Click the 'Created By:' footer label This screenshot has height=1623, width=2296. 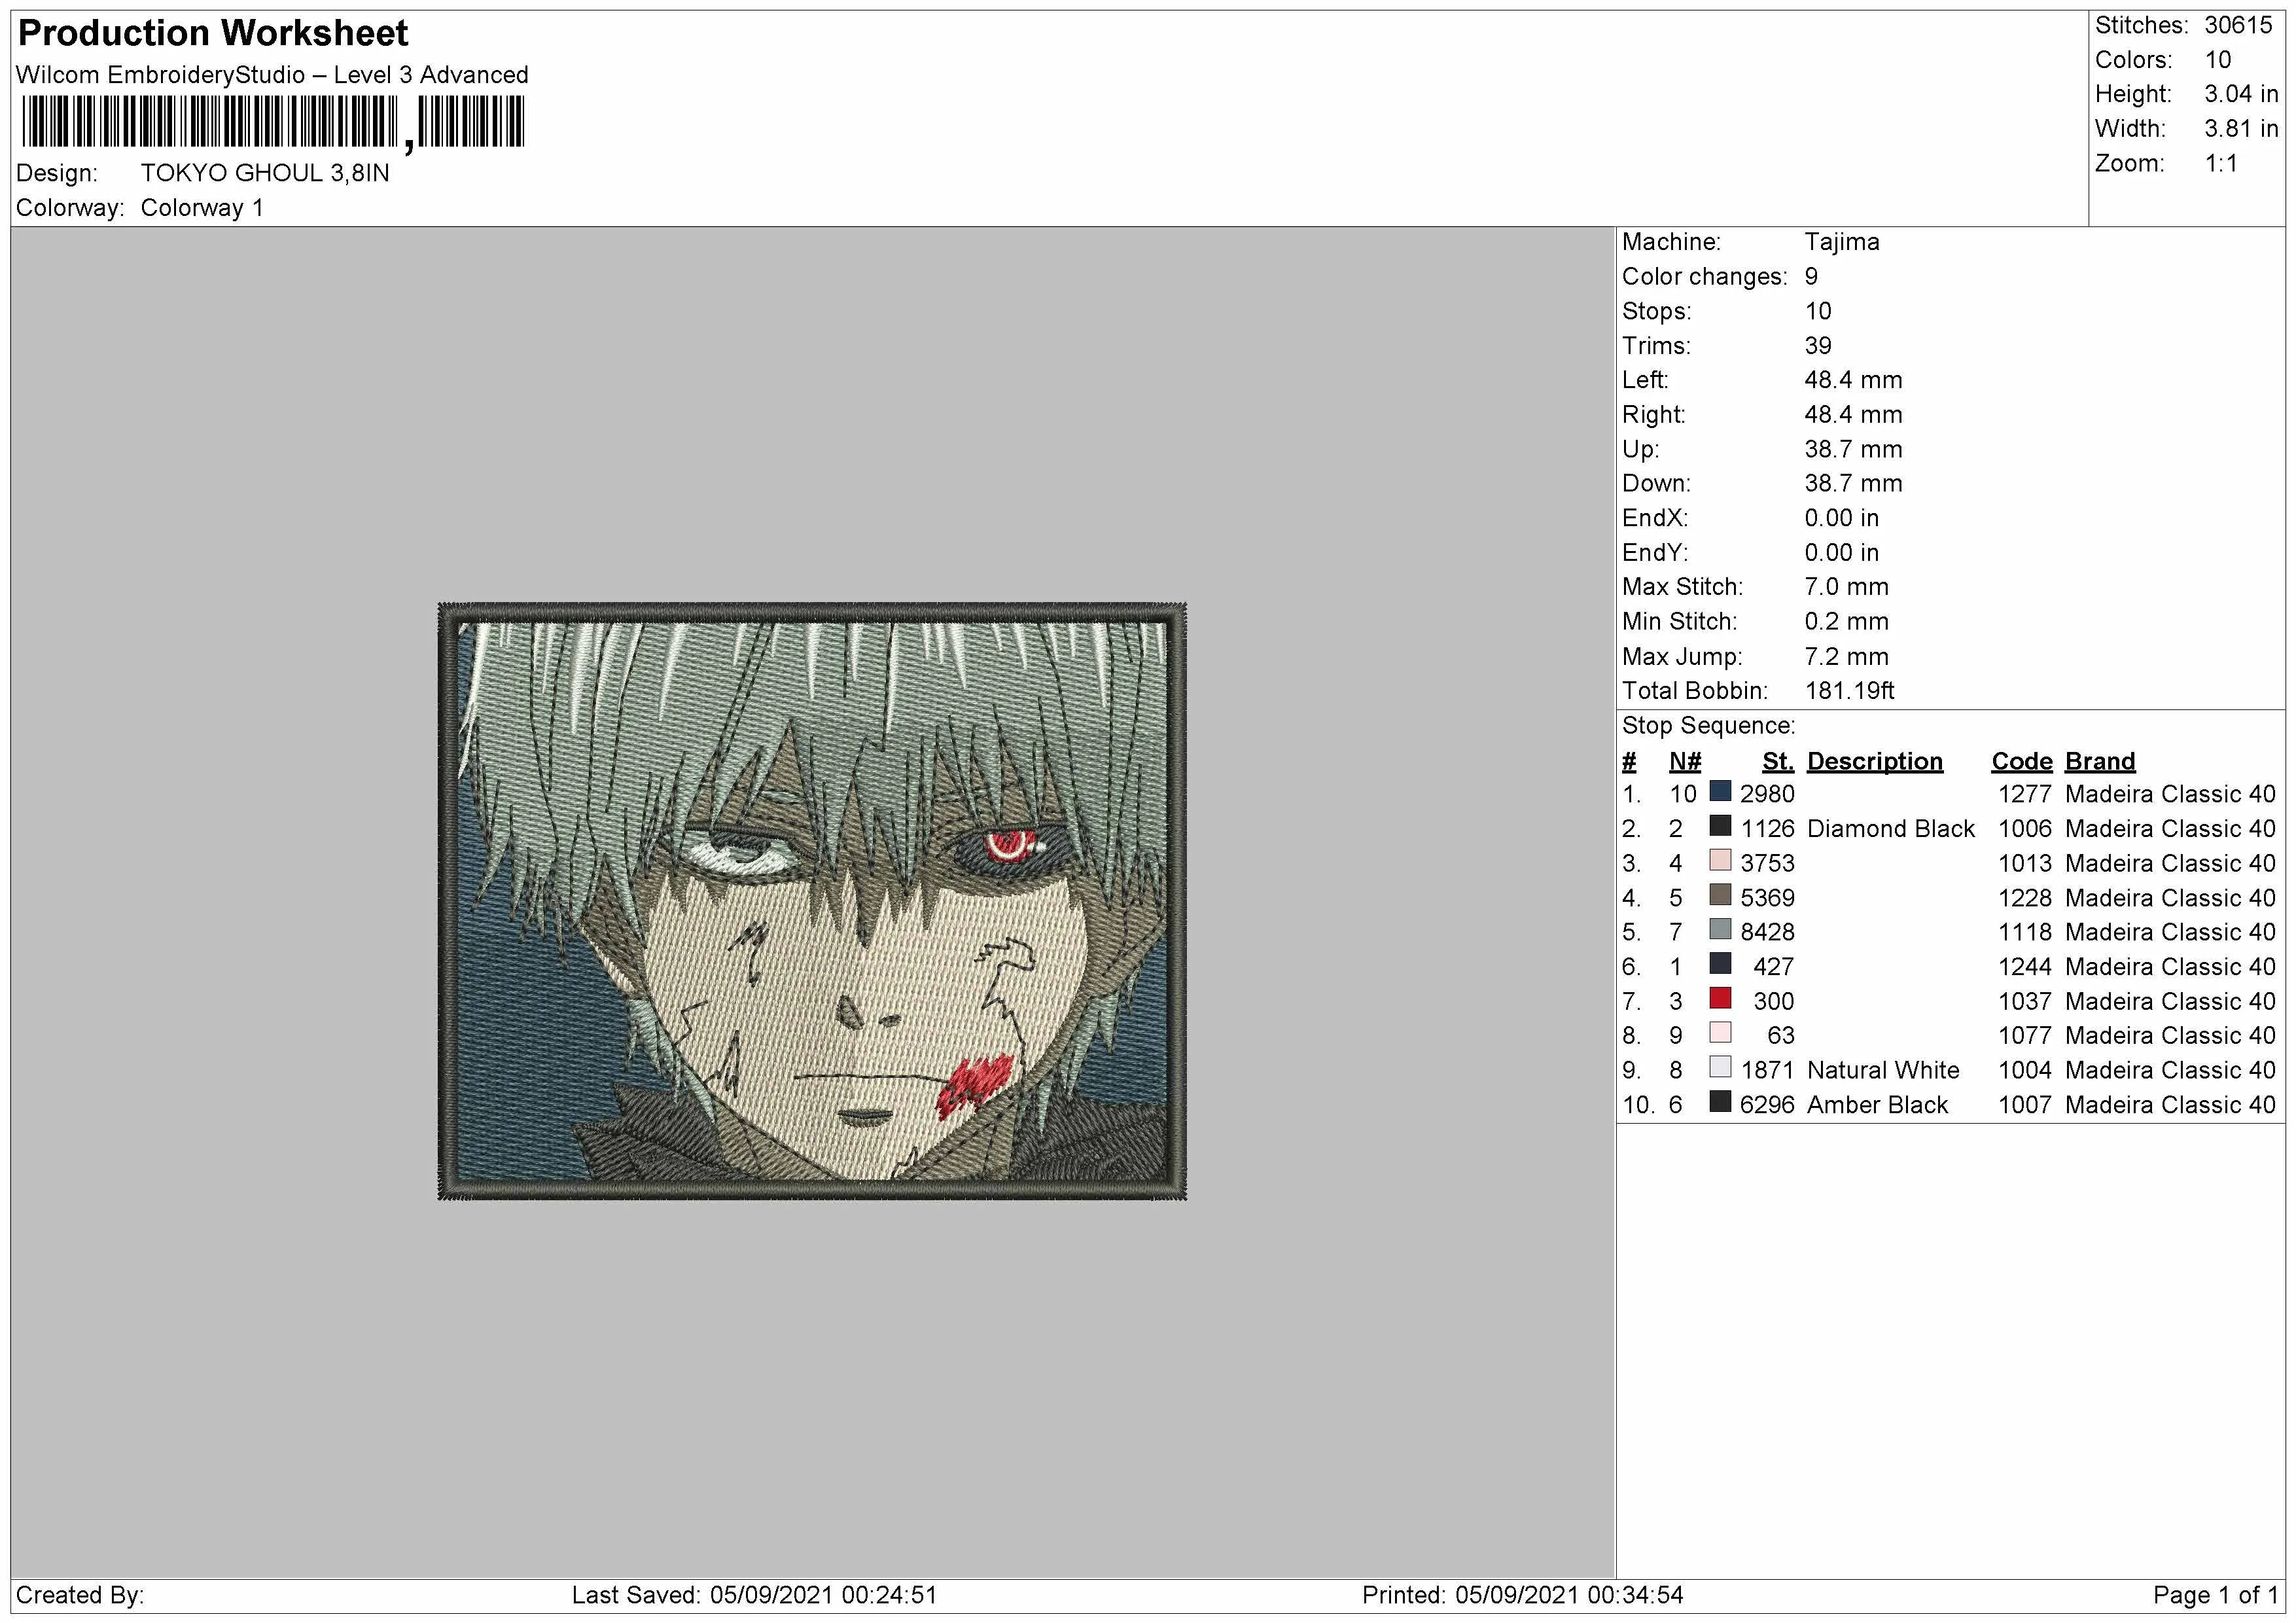pos(80,1595)
